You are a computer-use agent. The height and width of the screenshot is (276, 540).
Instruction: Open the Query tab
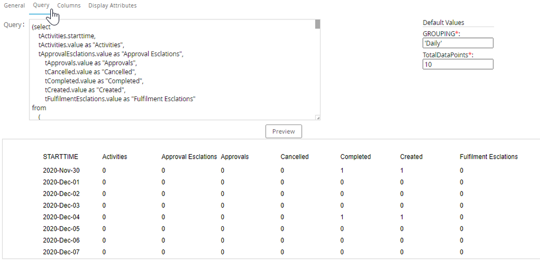(41, 5)
